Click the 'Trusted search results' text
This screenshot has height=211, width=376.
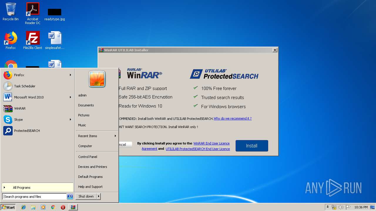pyautogui.click(x=222, y=98)
